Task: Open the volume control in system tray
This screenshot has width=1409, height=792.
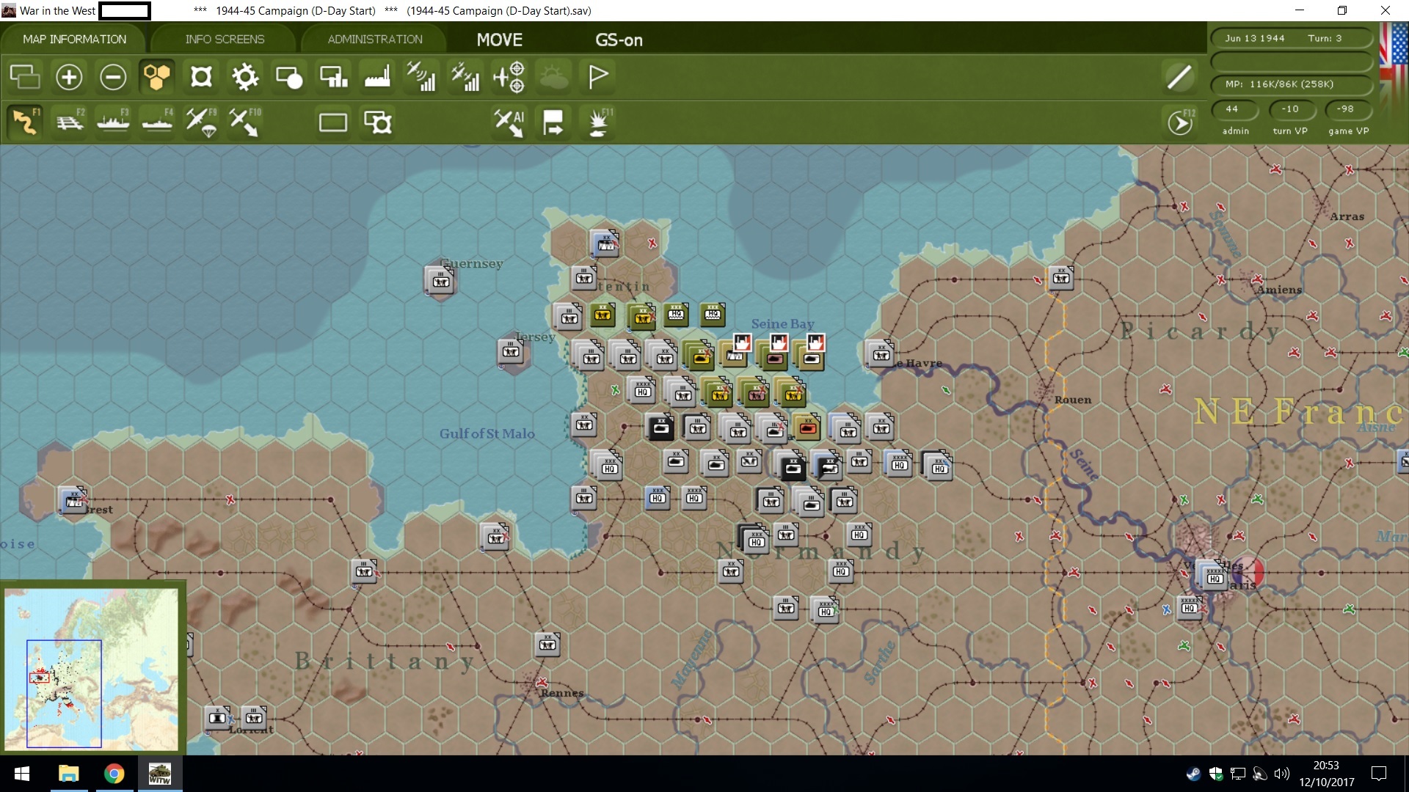Action: point(1282,774)
